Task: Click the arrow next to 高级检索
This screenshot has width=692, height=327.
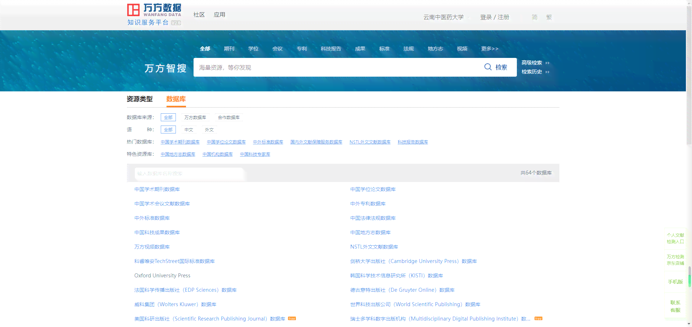Action: [x=547, y=63]
